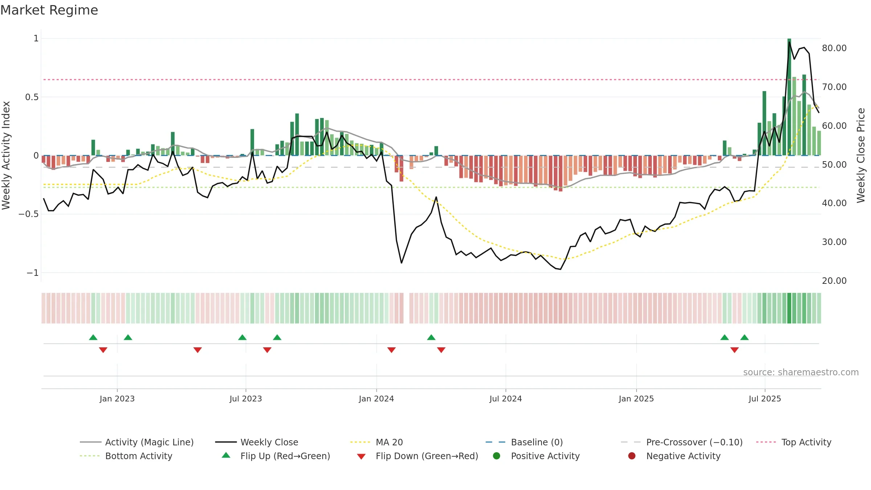Click the −0.5 activity axis label
This screenshot has width=871, height=490.
[28, 214]
